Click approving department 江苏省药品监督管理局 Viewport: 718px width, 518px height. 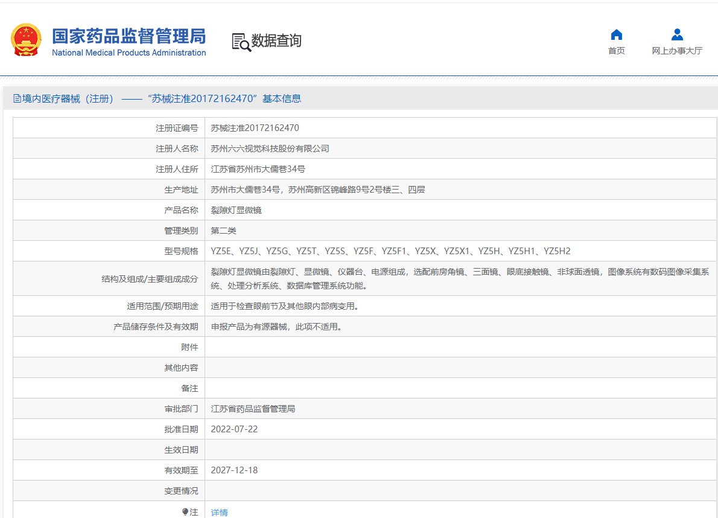(253, 409)
